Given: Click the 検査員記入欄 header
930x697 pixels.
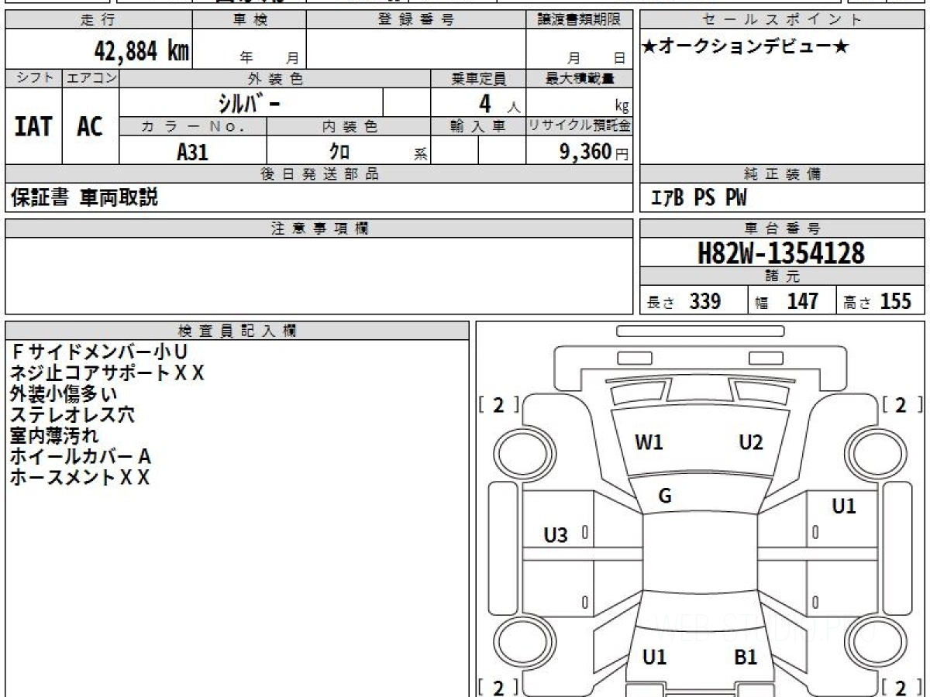Looking at the screenshot, I should tap(237, 331).
